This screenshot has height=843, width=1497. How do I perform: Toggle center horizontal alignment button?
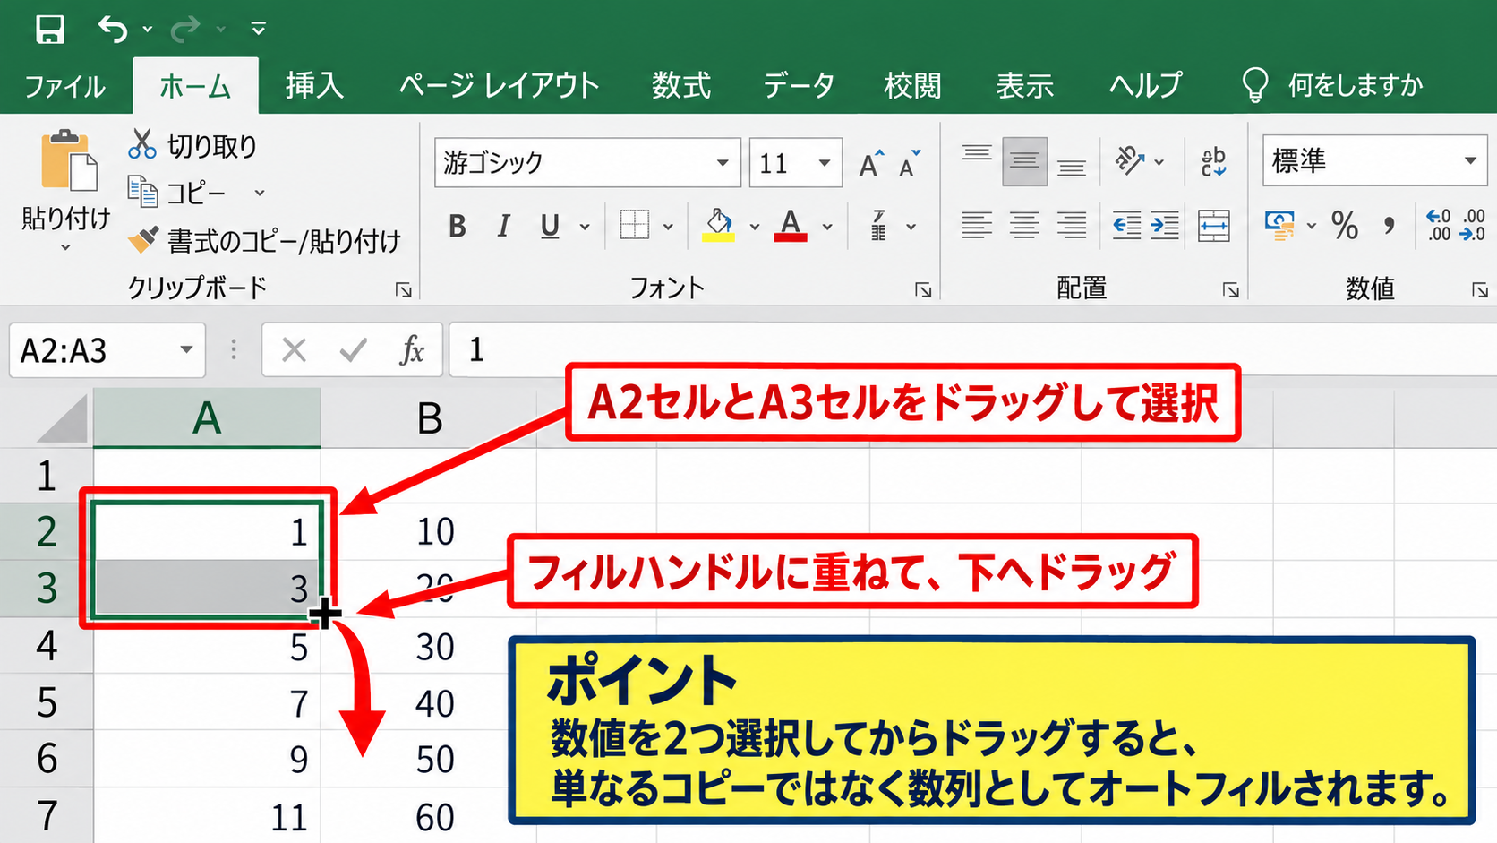point(1024,225)
